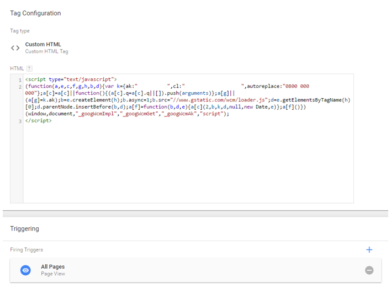Click the All Pages eye trigger icon

pos(25,270)
